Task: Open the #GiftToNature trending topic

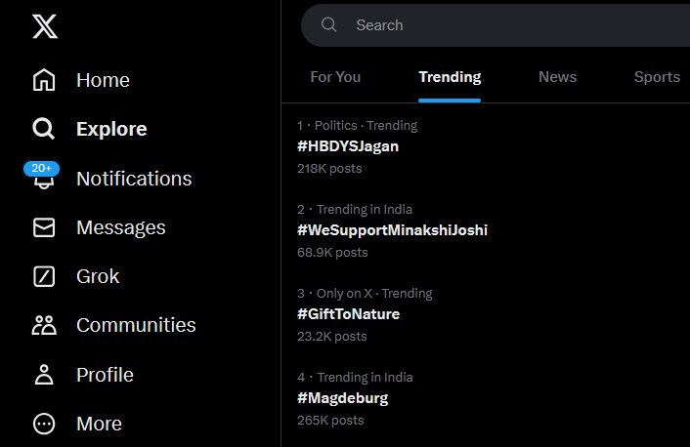Action: pos(348,314)
